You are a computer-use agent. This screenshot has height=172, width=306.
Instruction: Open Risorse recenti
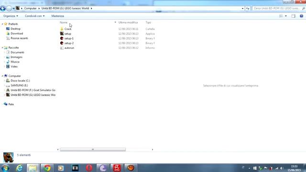click(19, 38)
